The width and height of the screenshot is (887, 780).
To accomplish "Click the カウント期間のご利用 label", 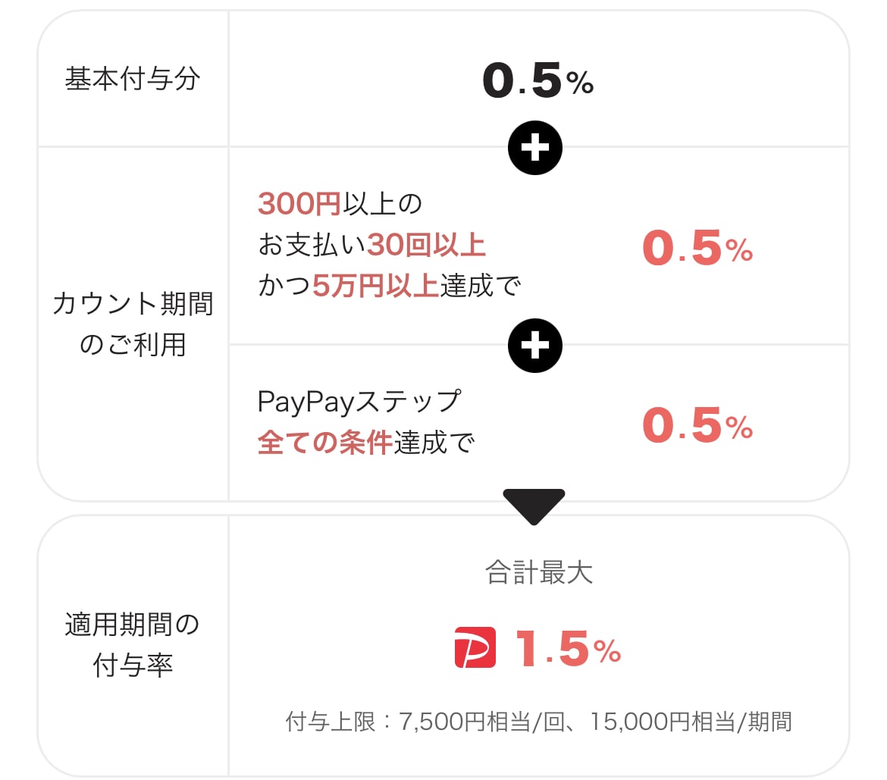I will [133, 324].
